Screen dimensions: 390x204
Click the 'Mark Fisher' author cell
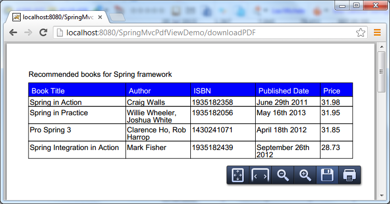click(158, 150)
